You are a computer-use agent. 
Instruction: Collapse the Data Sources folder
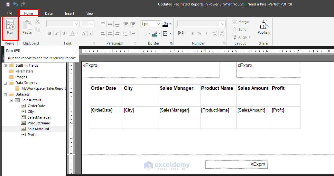click(5, 83)
